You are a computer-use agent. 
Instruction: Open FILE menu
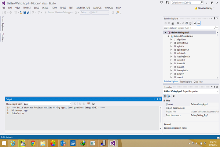(x=4, y=8)
